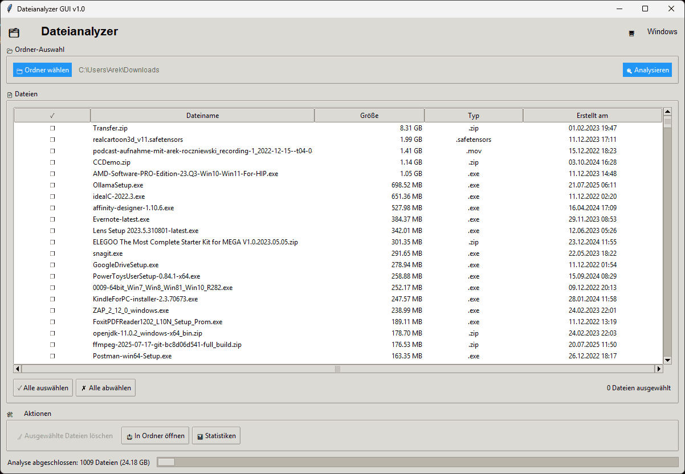The width and height of the screenshot is (685, 474).
Task: Click the Dateianalyzer clipboard icon in the header
Action: pos(14,32)
